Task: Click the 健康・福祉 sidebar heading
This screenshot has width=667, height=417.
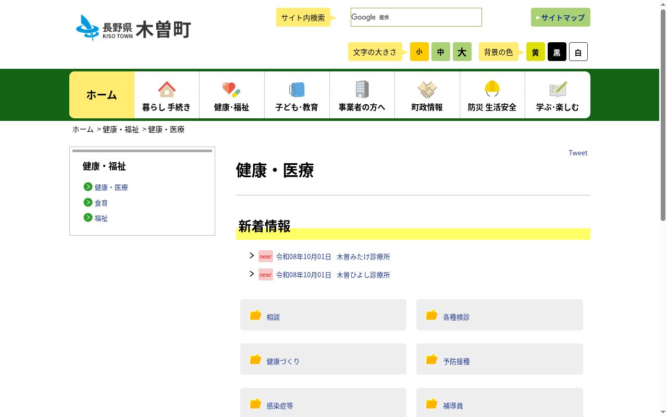Action: click(x=104, y=166)
